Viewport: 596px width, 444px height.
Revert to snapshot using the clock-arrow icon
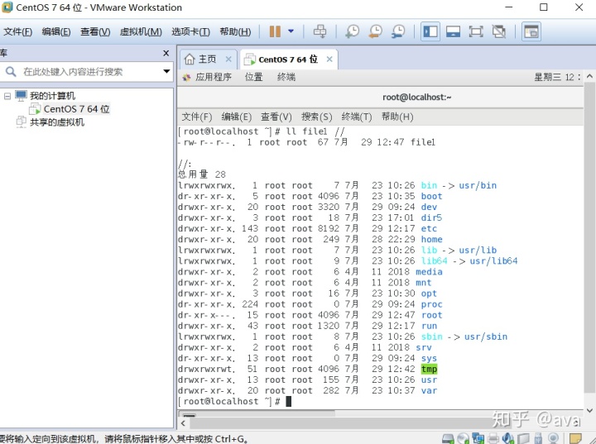point(376,31)
